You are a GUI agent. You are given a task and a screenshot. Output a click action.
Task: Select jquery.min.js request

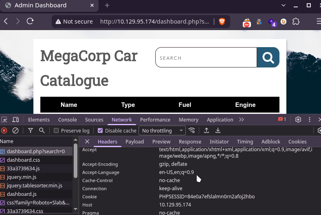pyautogui.click(x=36, y=177)
